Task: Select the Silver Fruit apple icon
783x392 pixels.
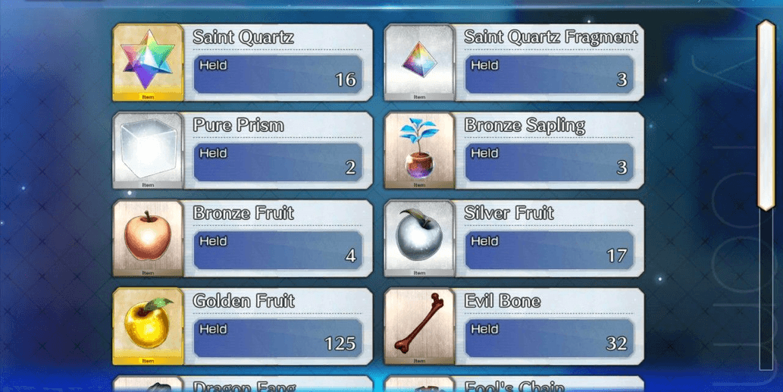Action: click(419, 238)
